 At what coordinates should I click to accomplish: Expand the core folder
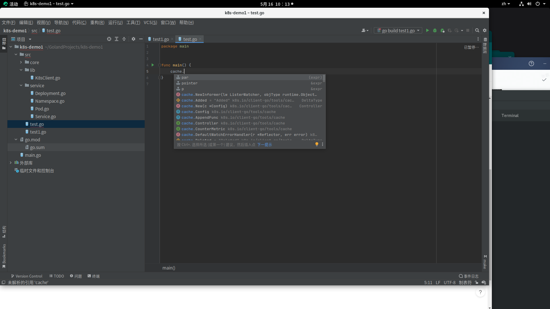21,62
